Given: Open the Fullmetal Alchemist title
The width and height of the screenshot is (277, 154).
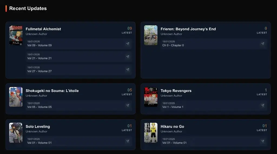Looking at the screenshot, I should click(43, 29).
